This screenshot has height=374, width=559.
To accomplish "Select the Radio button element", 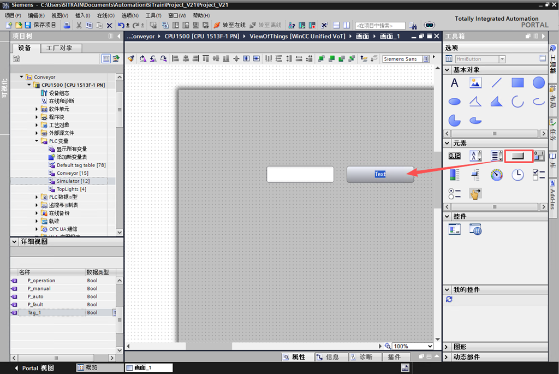I will [454, 193].
